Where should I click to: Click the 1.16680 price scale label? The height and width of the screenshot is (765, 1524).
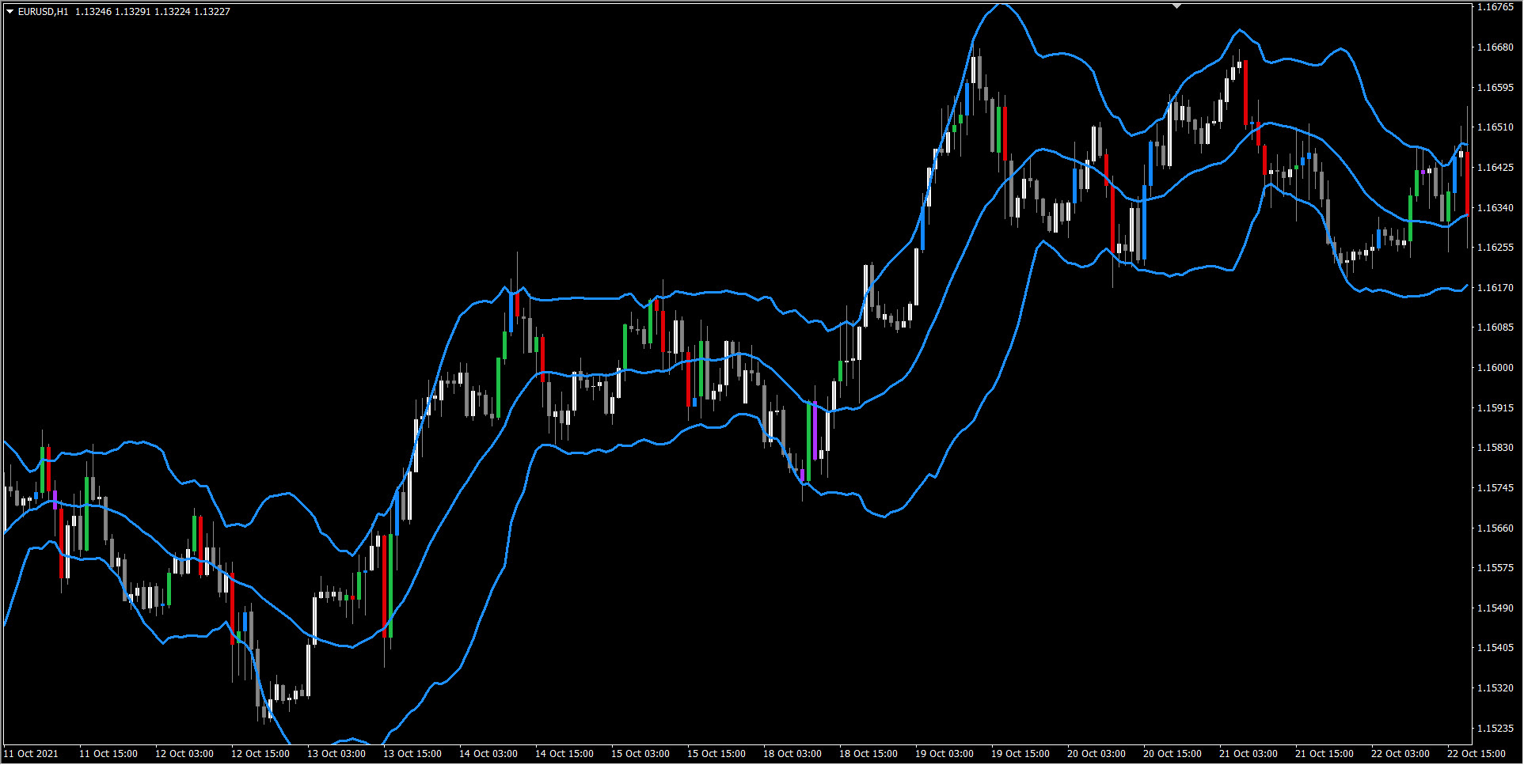(x=1495, y=47)
